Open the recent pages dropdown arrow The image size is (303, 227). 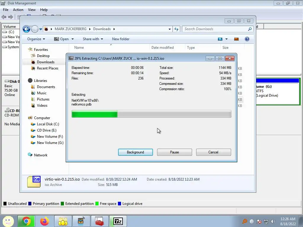click(41, 29)
